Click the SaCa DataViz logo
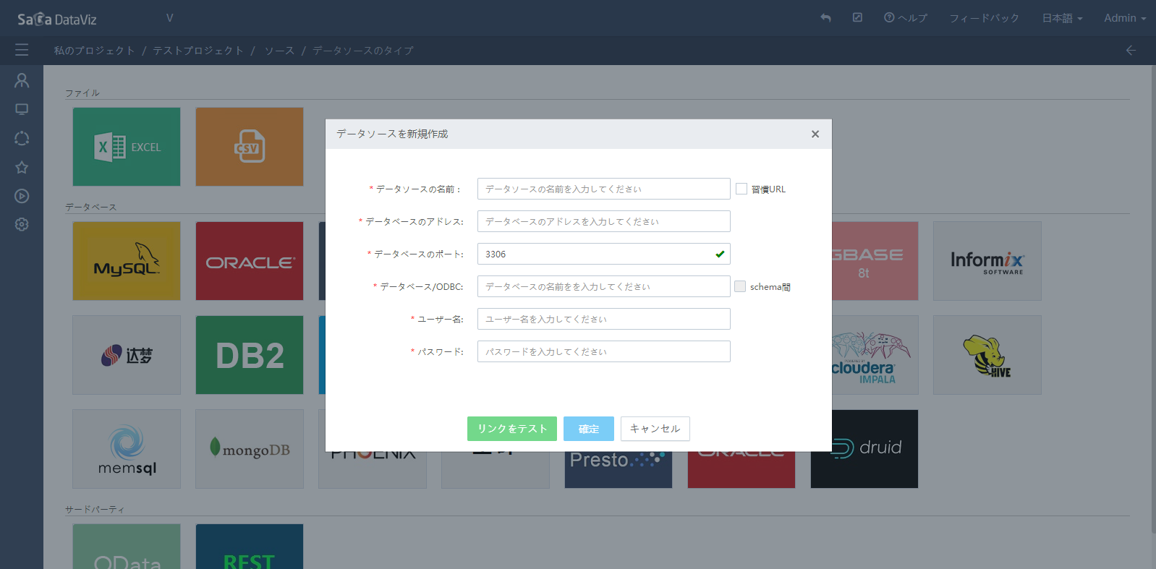Image resolution: width=1156 pixels, height=569 pixels. pyautogui.click(x=57, y=19)
